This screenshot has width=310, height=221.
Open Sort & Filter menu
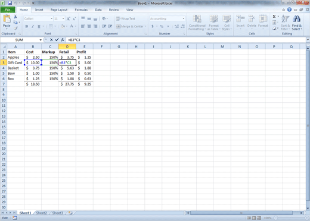click(286, 23)
